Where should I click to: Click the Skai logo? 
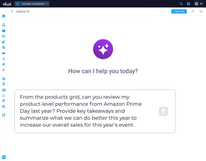[x=7, y=4]
